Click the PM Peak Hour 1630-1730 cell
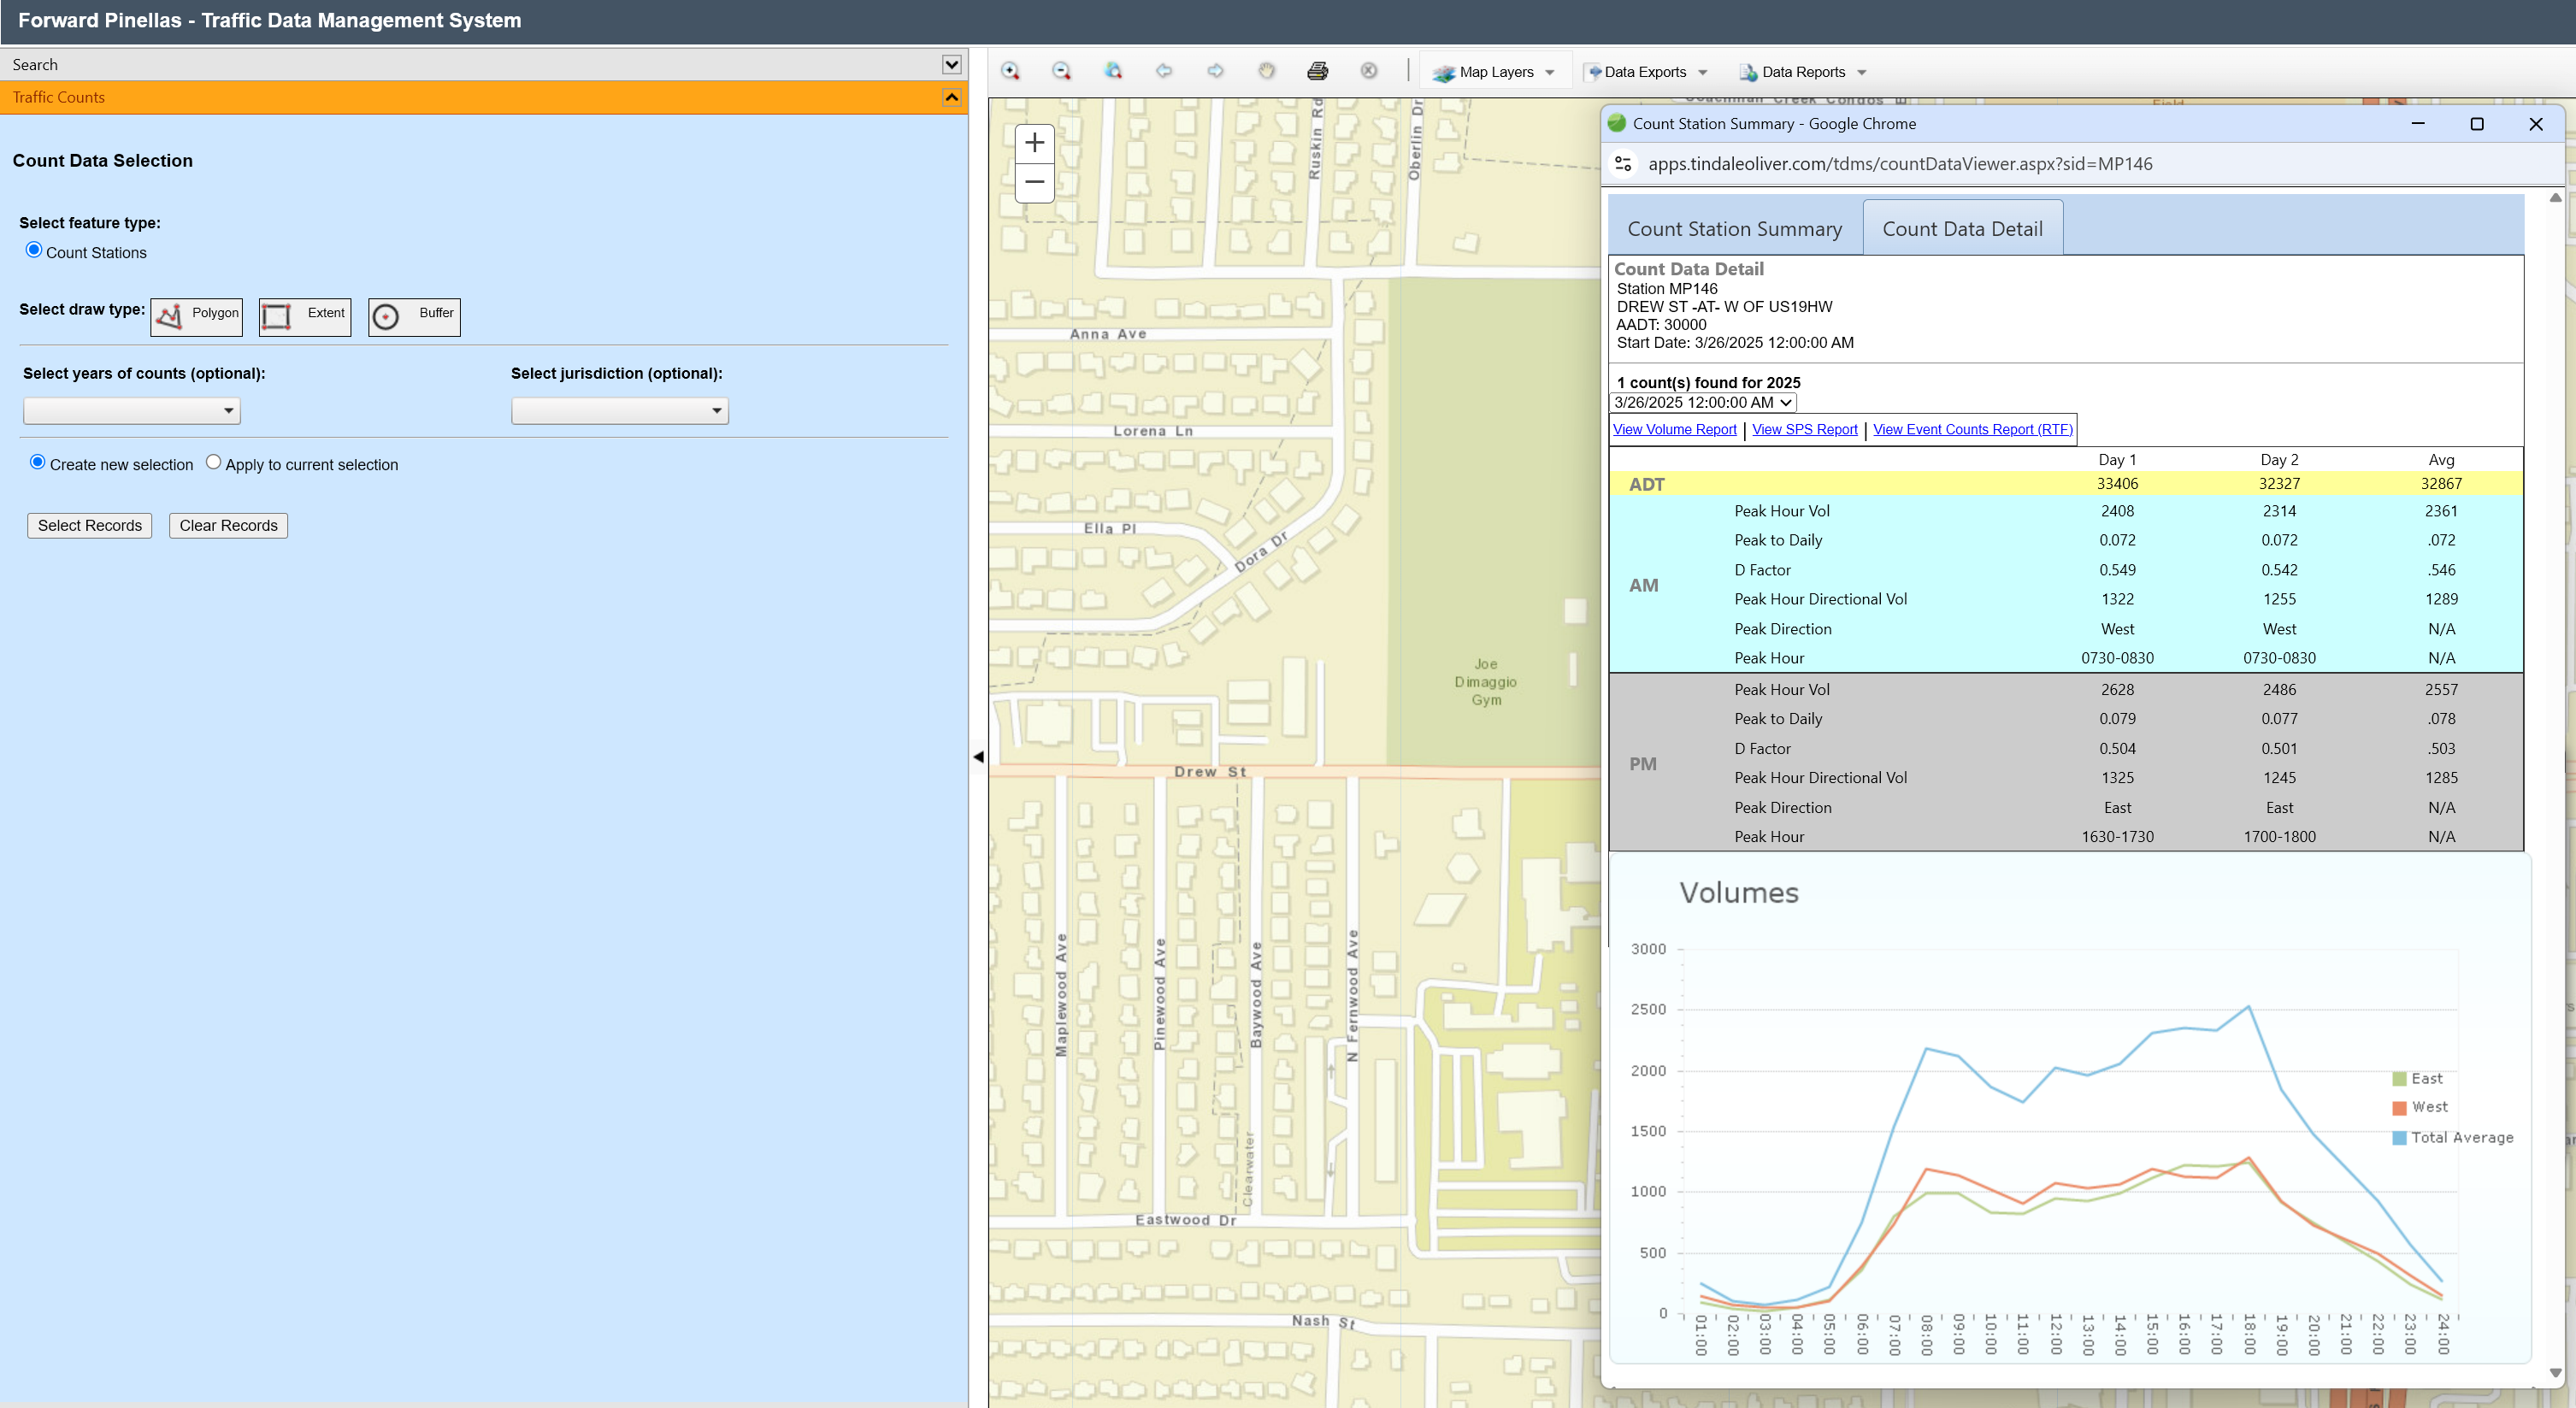2576x1408 pixels. pyautogui.click(x=2117, y=837)
